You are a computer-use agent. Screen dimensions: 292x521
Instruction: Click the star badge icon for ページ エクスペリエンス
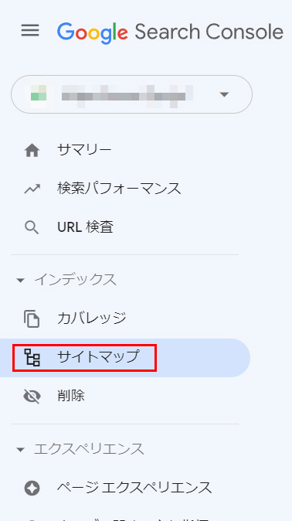[32, 488]
